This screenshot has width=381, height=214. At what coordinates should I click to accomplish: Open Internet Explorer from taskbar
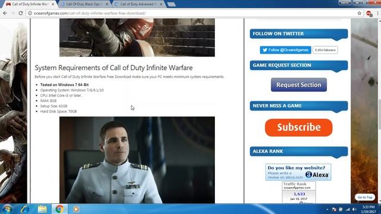[x=25, y=209]
